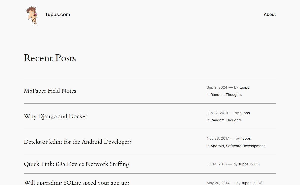Select Random Thoughts category under Sep 9, 2024
Viewport: 300px width, 185px height.
[x=226, y=95]
